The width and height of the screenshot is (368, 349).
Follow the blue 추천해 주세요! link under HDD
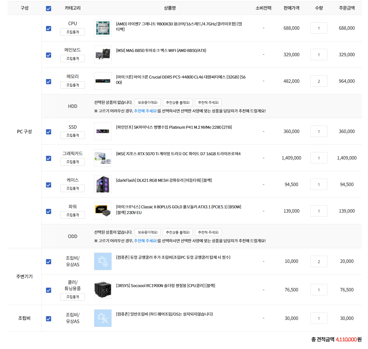point(146,111)
